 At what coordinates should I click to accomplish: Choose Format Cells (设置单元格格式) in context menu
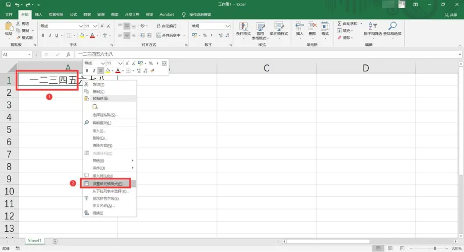click(x=108, y=184)
